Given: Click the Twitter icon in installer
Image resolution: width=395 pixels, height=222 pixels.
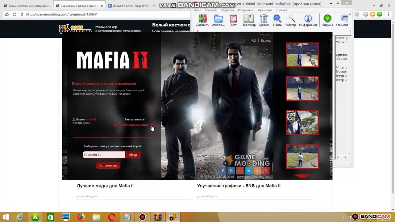Looking at the screenshot, I should click(x=249, y=171).
